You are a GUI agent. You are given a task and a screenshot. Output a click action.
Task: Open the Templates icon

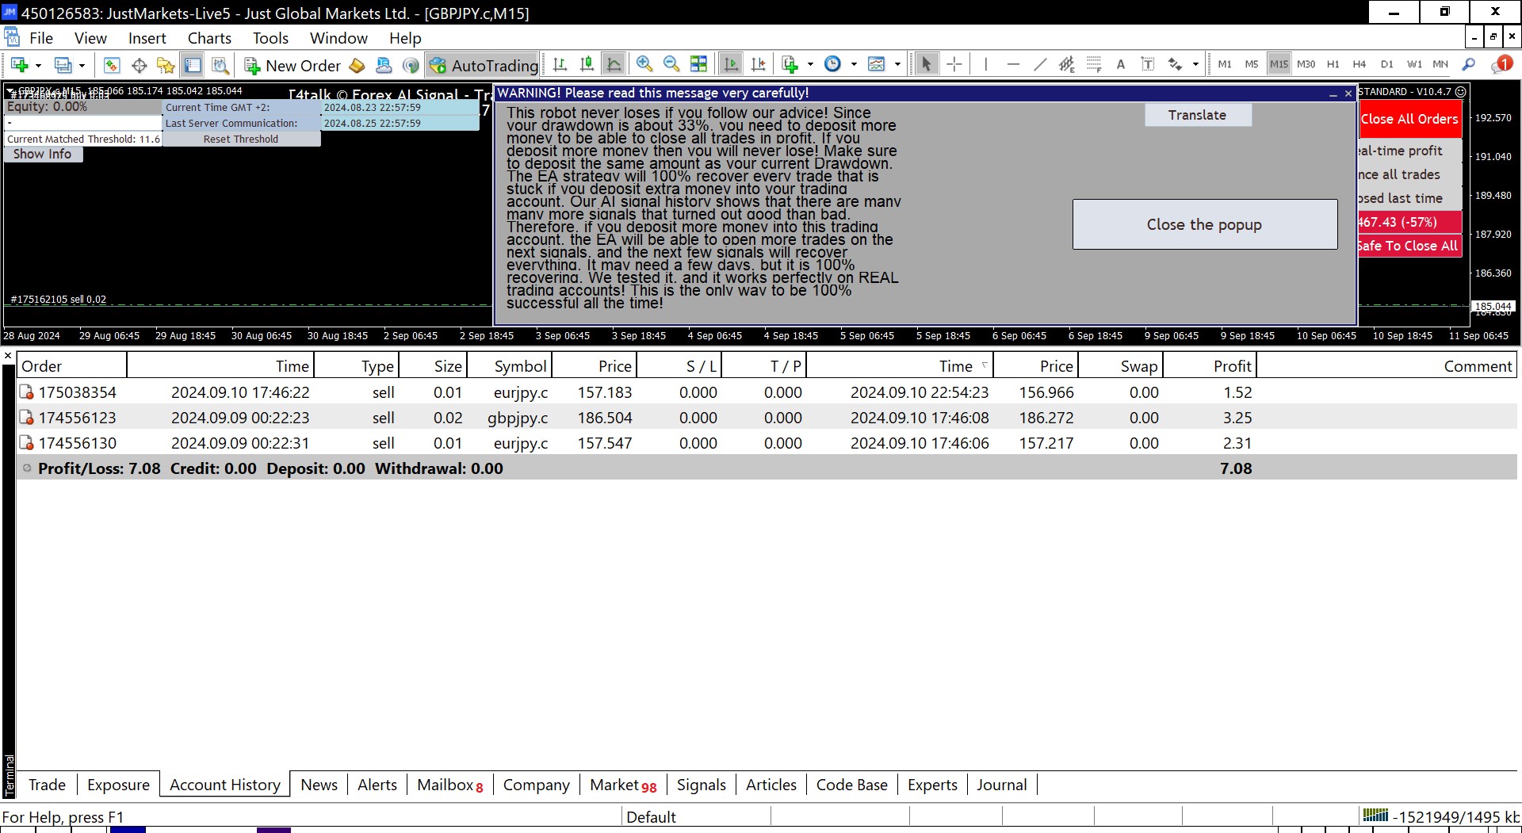click(877, 65)
